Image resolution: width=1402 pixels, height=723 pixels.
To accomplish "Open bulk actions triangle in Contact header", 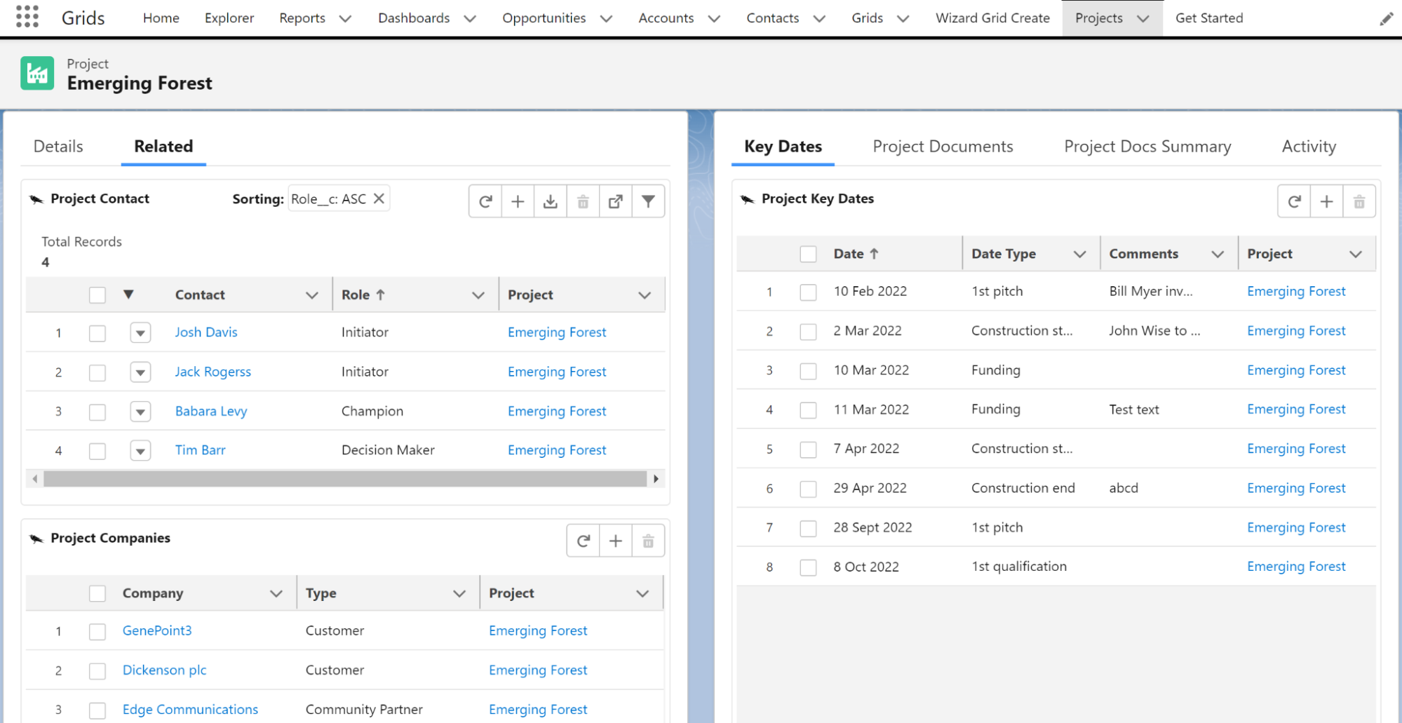I will click(128, 295).
